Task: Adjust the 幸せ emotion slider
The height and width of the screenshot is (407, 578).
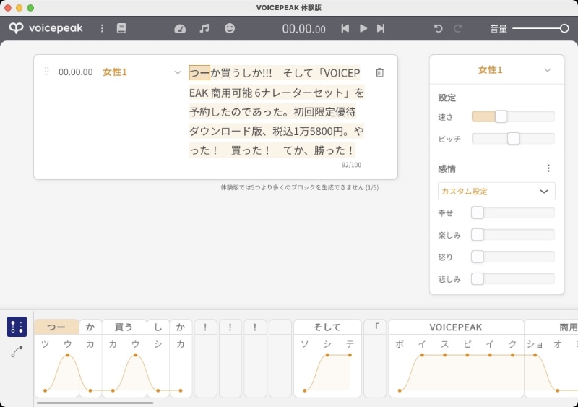Action: click(x=513, y=213)
